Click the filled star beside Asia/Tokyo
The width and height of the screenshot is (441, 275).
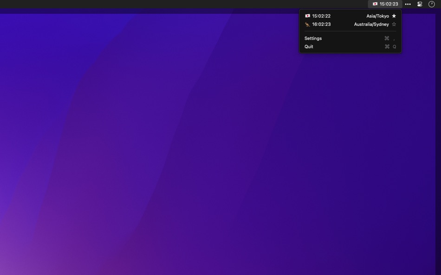coord(394,16)
